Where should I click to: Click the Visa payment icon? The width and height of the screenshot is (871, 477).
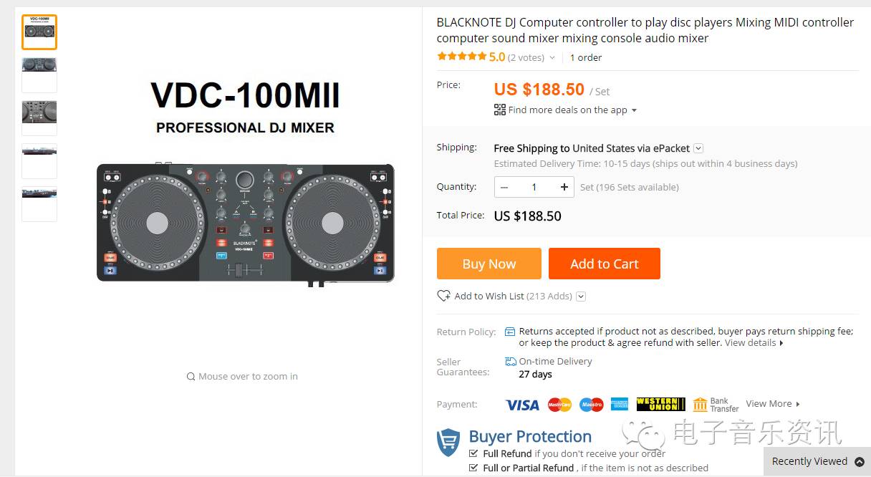click(x=522, y=405)
